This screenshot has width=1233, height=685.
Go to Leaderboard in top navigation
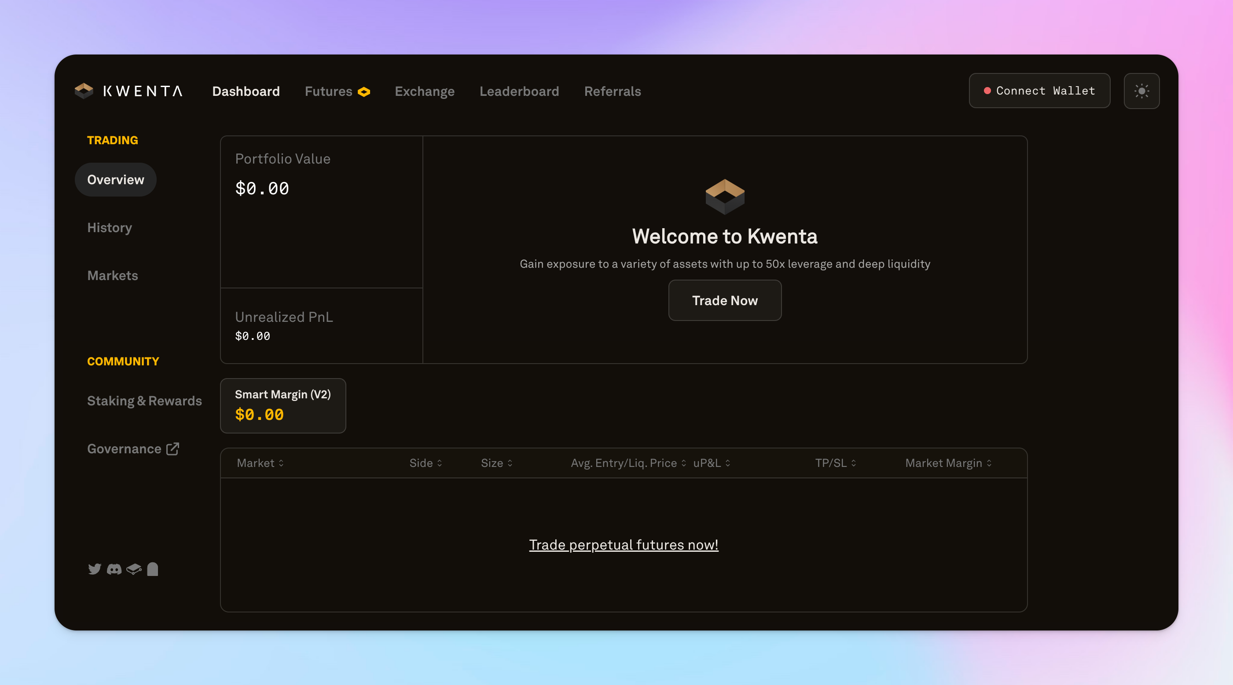pos(519,91)
